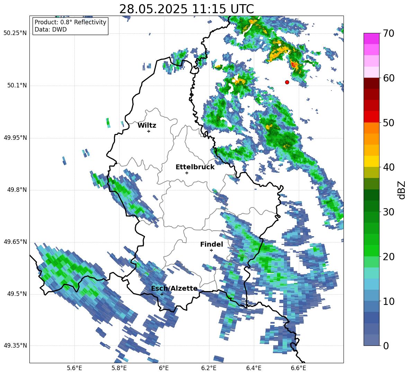Image resolution: width=410 pixels, height=375 pixels.
Task: Pick the bright green colorbar swatch at 20
Action: 371,250
